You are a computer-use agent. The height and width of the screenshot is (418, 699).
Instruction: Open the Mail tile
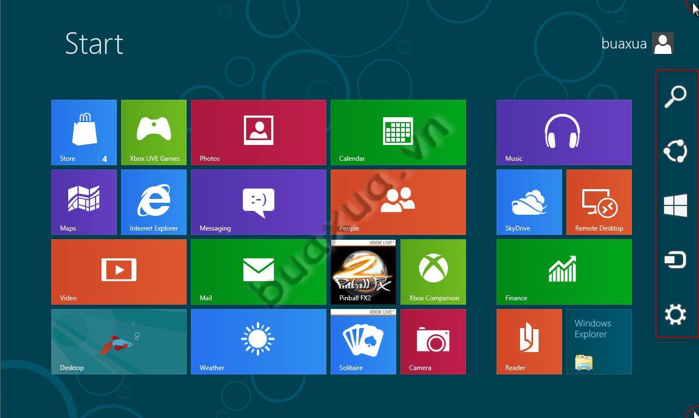click(x=259, y=272)
